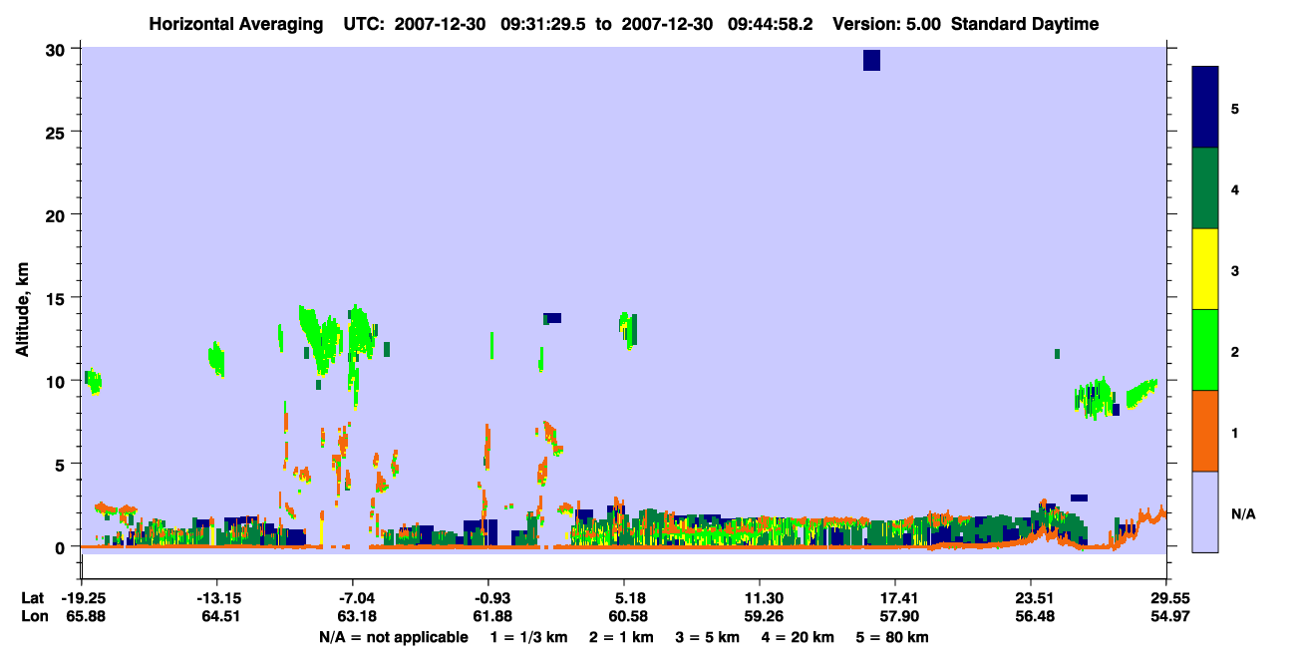Click the y-axis tick label '25'
The height and width of the screenshot is (665, 1296).
(x=56, y=132)
